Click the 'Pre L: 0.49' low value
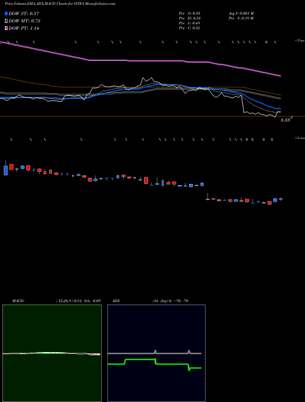Screen dimensions: 305x402 (190, 23)
